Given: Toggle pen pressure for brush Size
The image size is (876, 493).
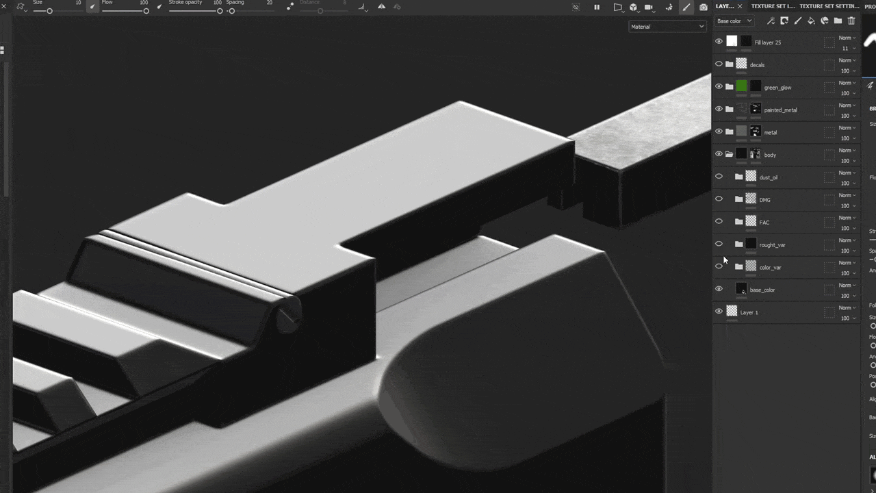Looking at the screenshot, I should (92, 7).
